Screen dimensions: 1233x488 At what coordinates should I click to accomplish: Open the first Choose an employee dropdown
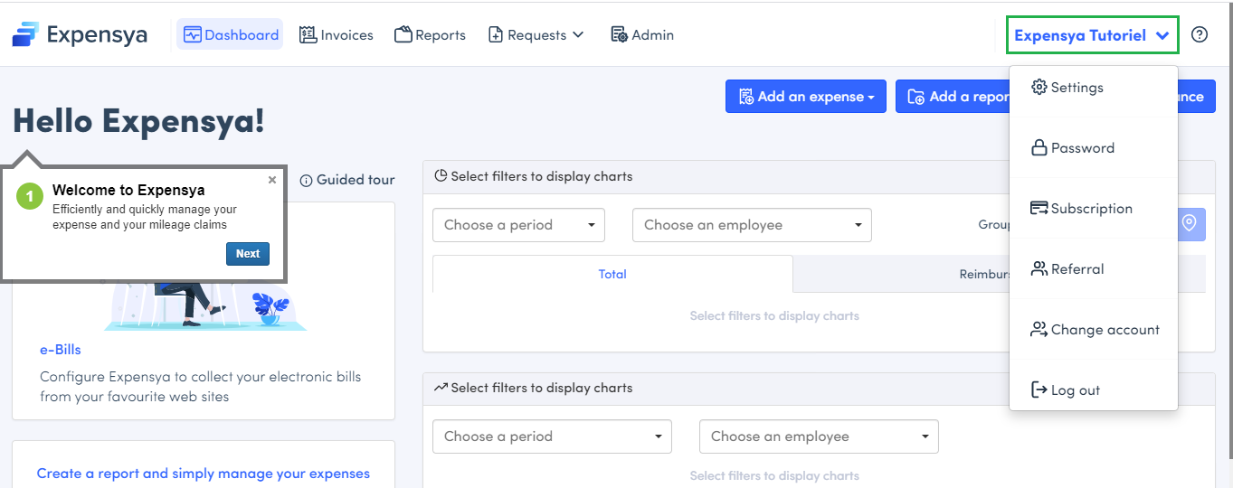click(x=751, y=225)
